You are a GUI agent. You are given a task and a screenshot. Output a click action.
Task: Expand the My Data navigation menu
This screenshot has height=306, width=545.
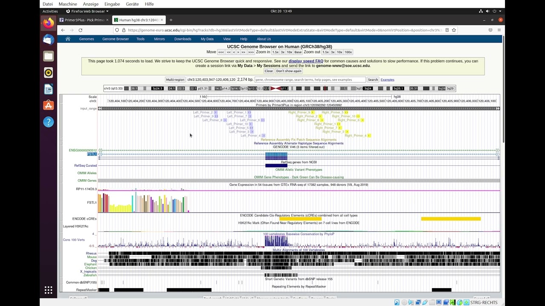coord(207,39)
